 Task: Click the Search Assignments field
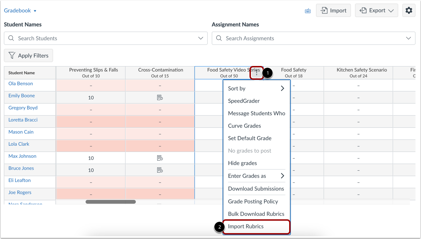click(x=313, y=38)
